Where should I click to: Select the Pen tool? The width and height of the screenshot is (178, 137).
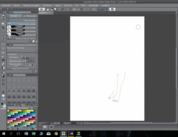click(x=3, y=44)
